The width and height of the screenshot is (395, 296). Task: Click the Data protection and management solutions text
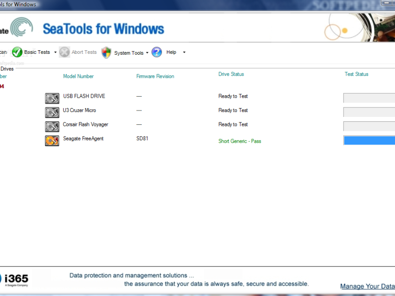tap(132, 275)
